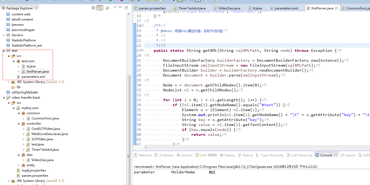Click the Focus on Active Task icon
This screenshot has width=370, height=185.
[x=108, y=8]
